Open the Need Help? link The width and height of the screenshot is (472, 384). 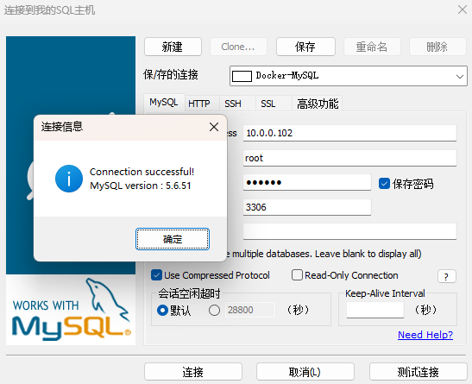[x=425, y=335]
